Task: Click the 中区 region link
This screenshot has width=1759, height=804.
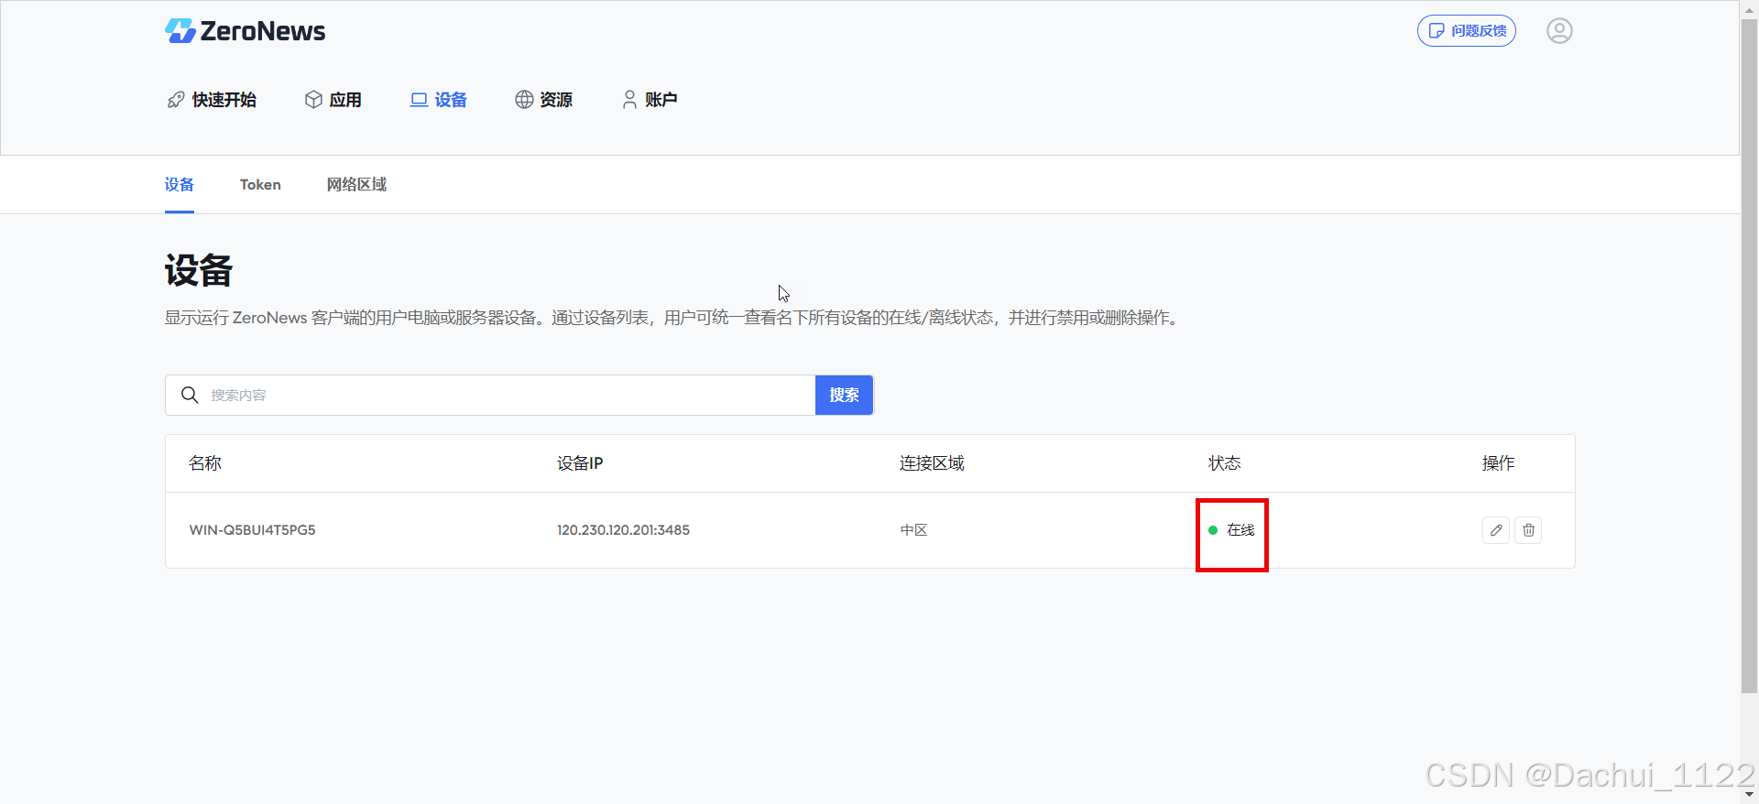Action: click(x=913, y=530)
